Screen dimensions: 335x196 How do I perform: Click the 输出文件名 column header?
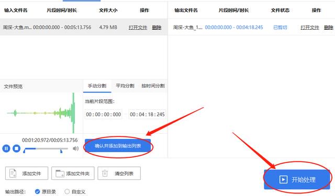click(186, 10)
